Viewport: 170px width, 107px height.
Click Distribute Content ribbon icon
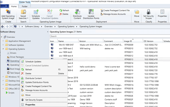pos(77,14)
